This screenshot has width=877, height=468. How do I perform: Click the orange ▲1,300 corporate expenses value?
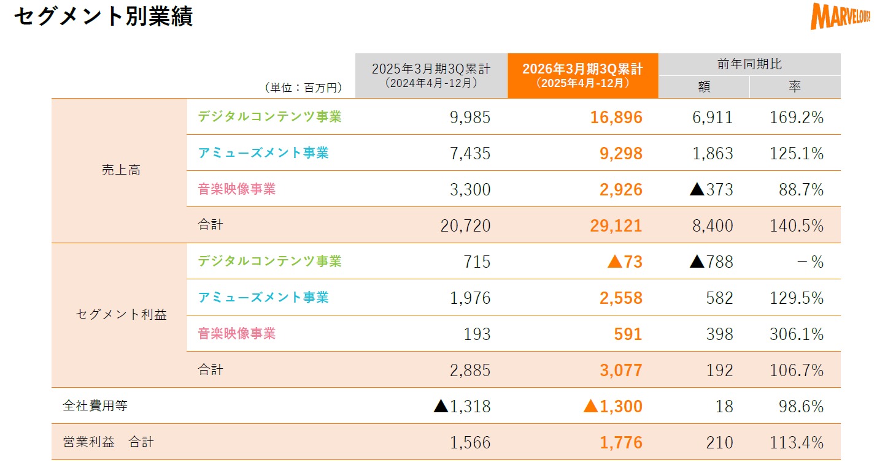(x=612, y=406)
